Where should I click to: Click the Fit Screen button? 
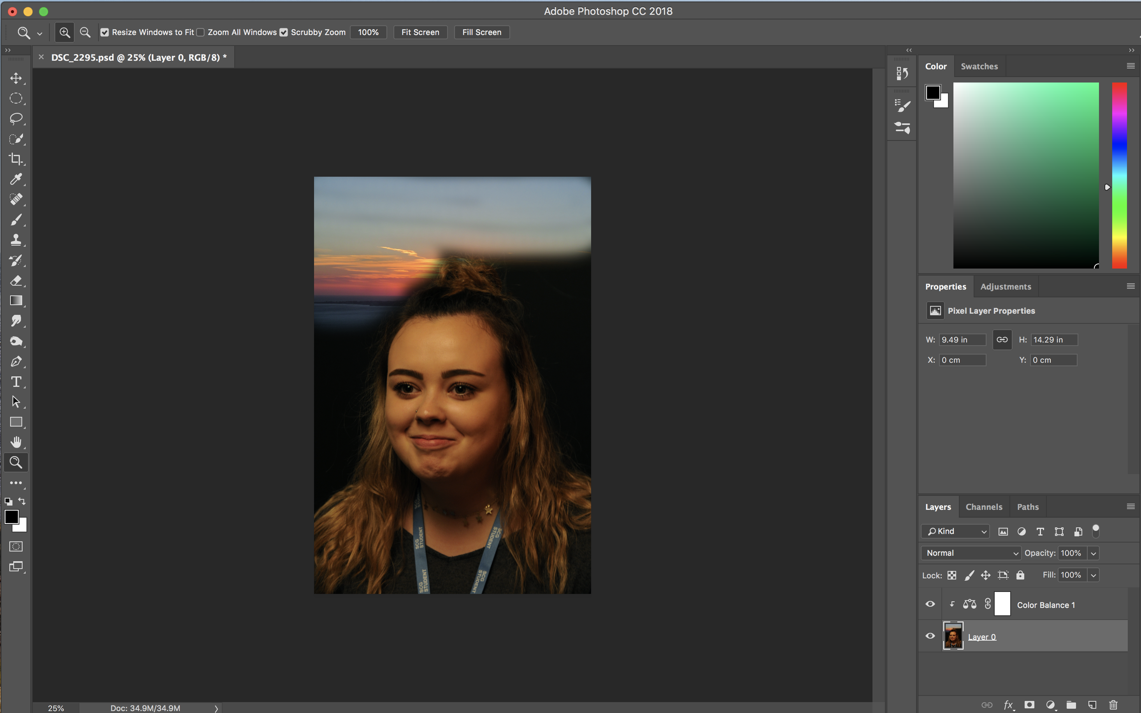tap(420, 33)
